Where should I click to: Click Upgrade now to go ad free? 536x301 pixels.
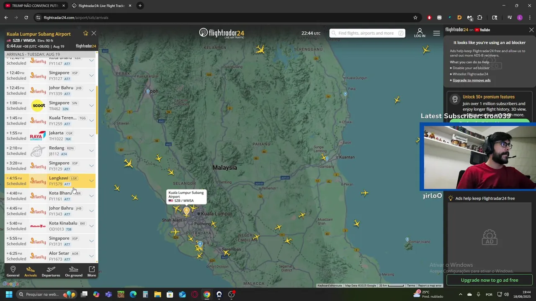[x=490, y=280]
